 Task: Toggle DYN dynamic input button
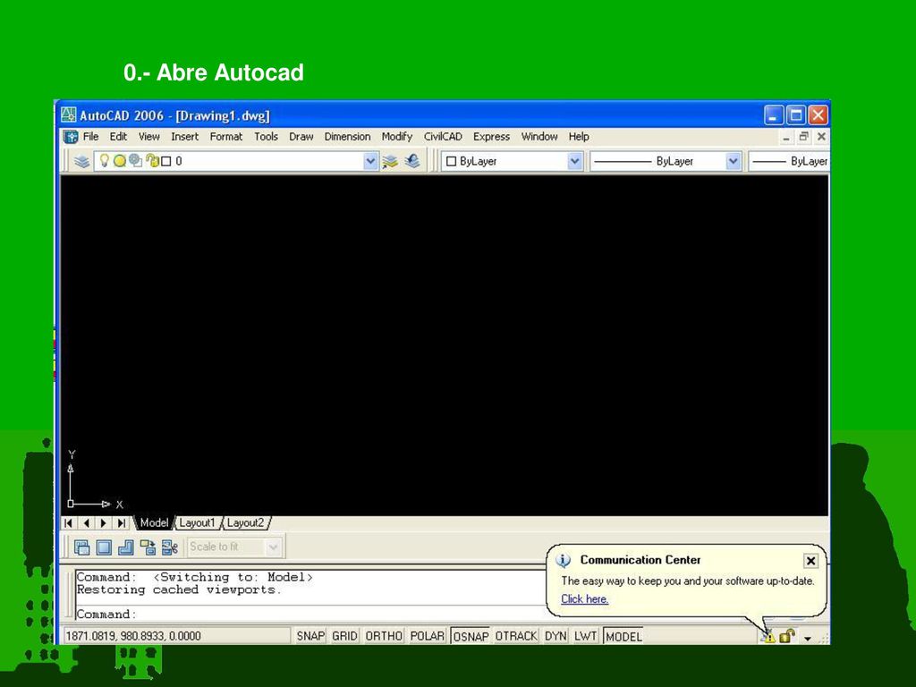coord(556,636)
